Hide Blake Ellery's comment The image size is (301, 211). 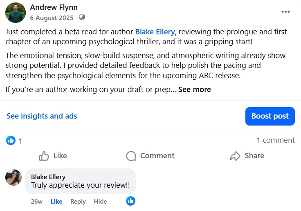click(x=100, y=202)
